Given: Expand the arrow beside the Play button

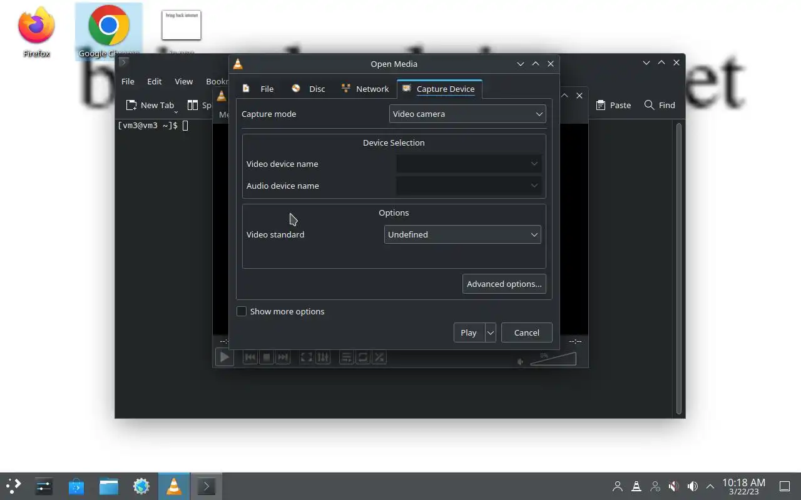Looking at the screenshot, I should (x=491, y=332).
